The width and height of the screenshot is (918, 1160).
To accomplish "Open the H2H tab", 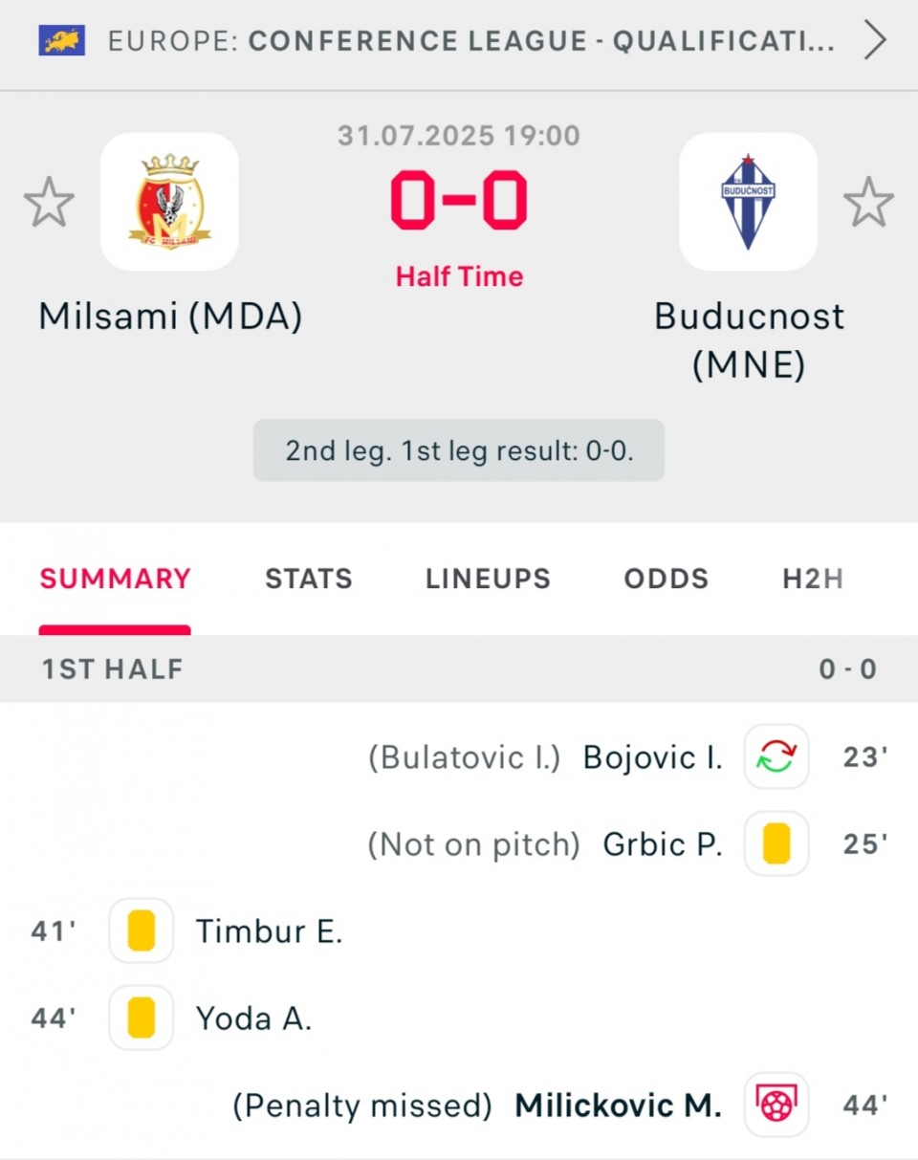I will coord(813,579).
